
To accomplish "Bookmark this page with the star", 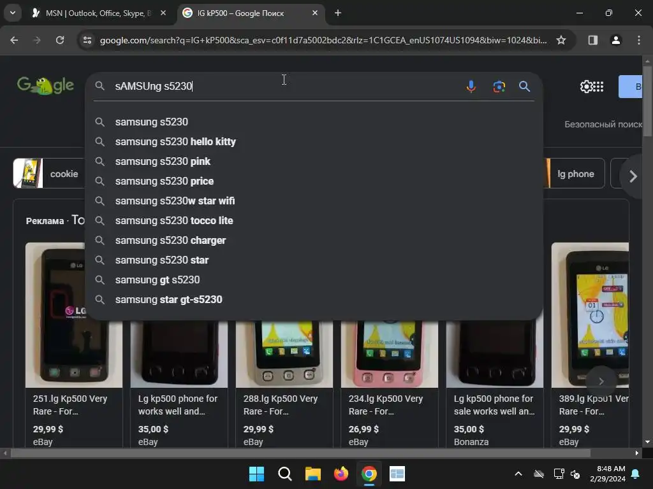I will point(561,40).
